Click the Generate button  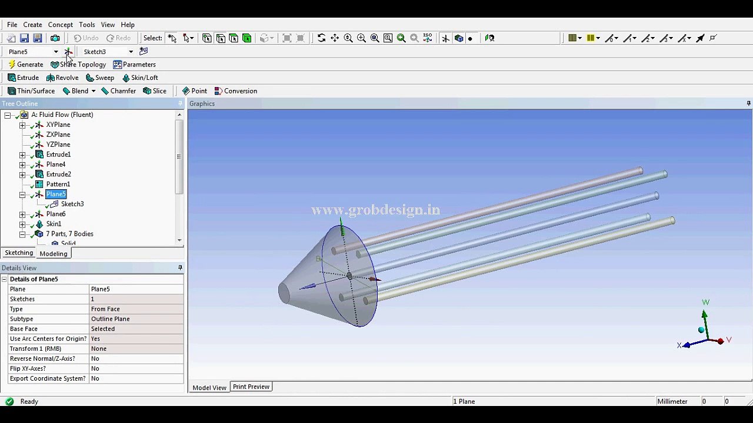coord(25,65)
